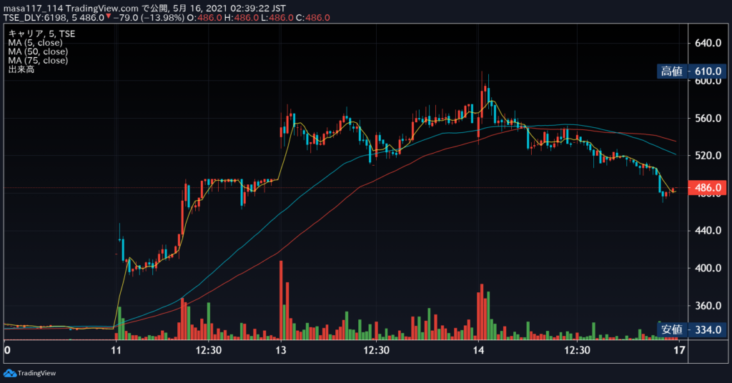The height and width of the screenshot is (383, 732).
Task: Open the TradingView text link
Action: (36, 373)
